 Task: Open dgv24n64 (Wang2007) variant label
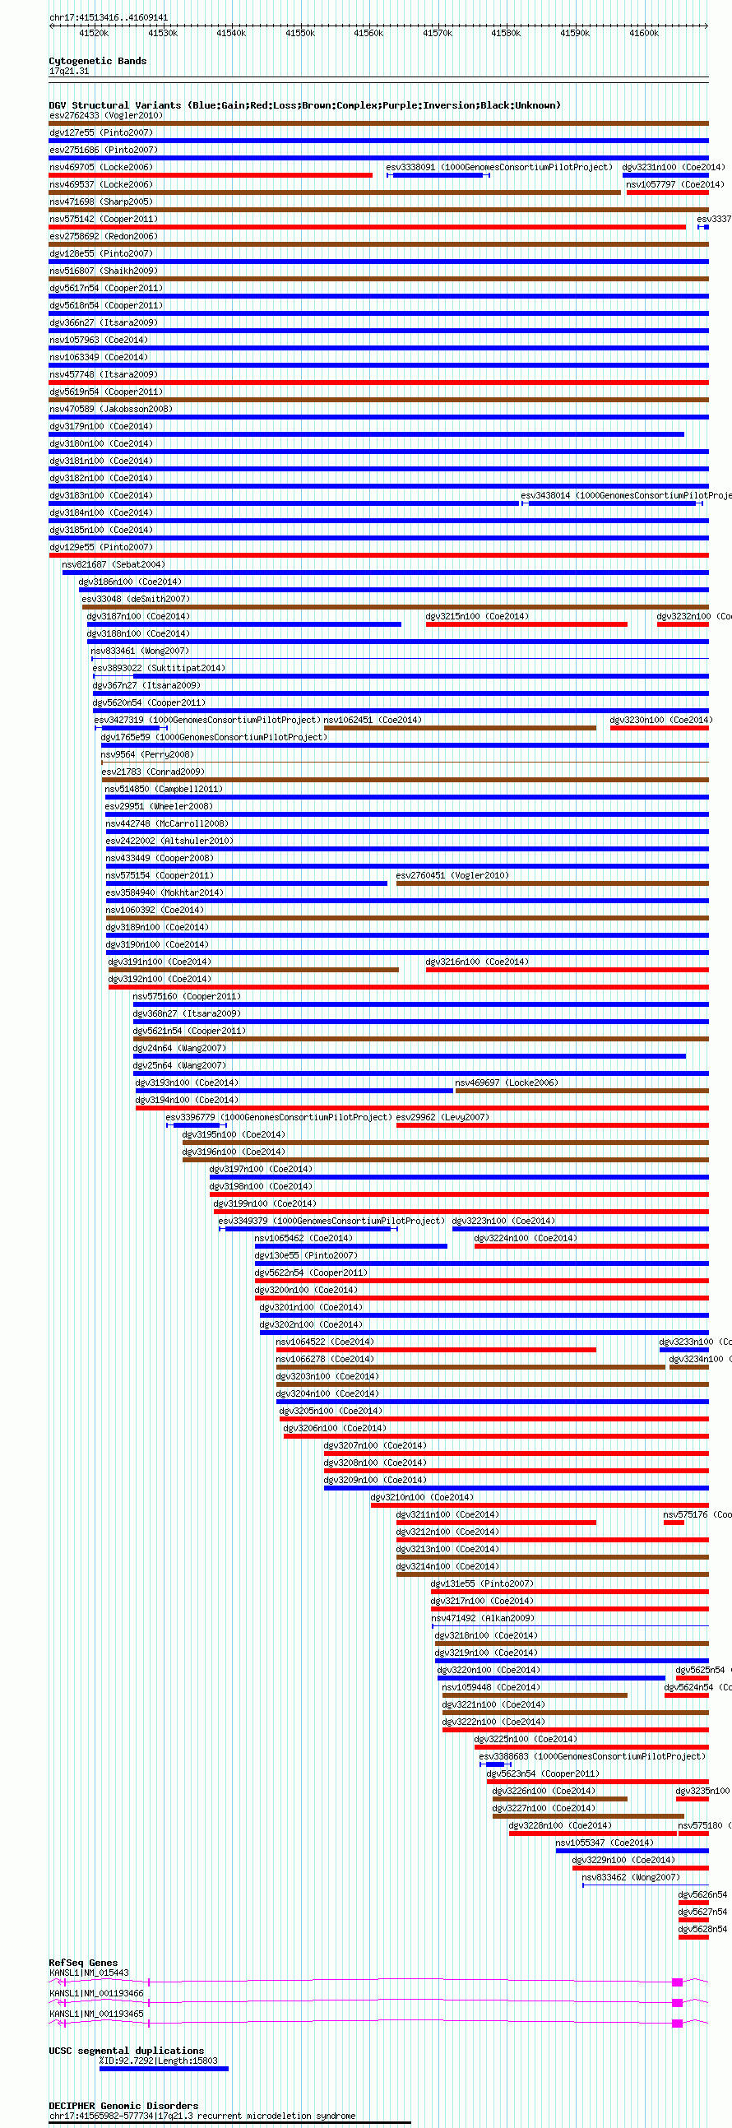pyautogui.click(x=179, y=1049)
